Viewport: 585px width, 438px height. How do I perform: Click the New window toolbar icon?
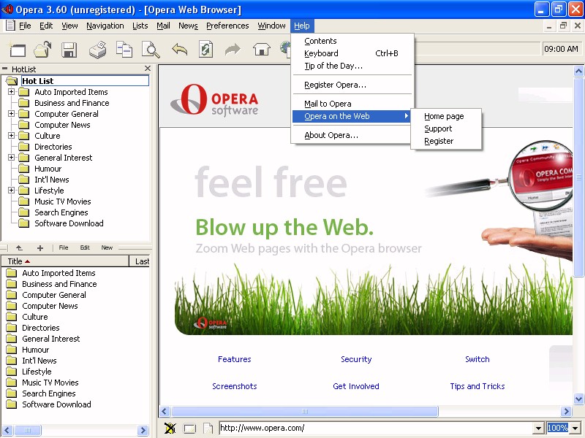pos(17,50)
